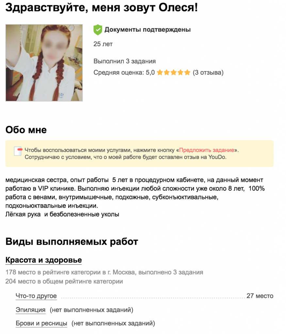Click the greeting heading 'Здравствуйте, меня зовут Олеся!'
286x334 pixels.
(102, 8)
